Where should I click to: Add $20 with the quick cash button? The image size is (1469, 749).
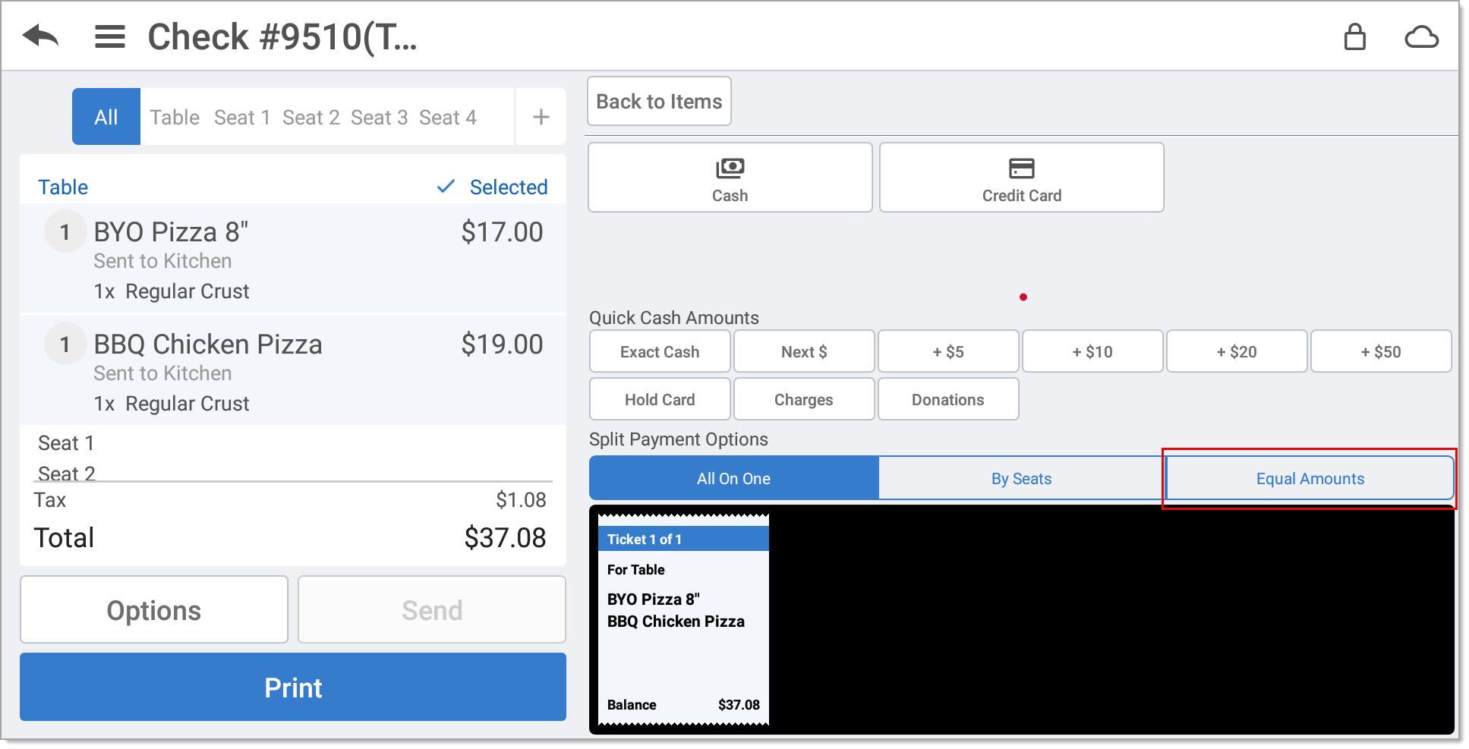1236,351
